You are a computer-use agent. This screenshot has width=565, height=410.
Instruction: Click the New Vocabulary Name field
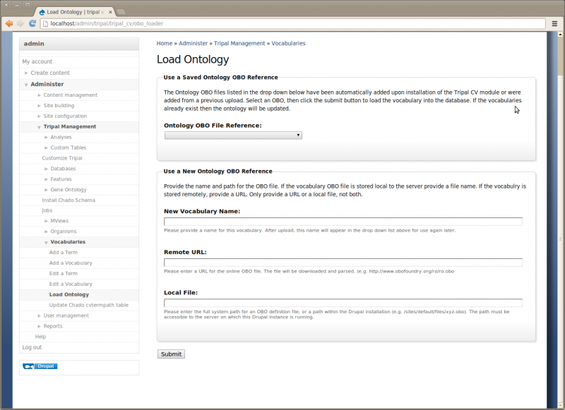343,222
